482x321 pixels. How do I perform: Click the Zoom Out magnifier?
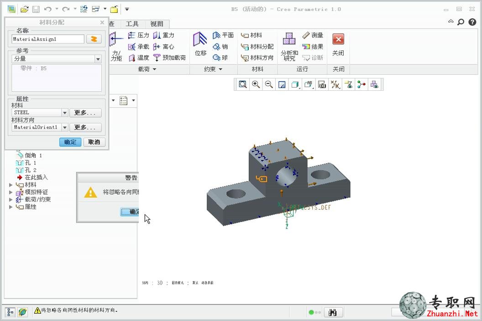coord(269,84)
